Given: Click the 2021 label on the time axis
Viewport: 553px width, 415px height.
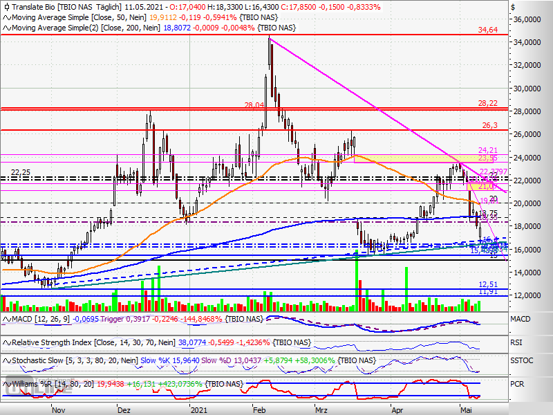Looking at the screenshot, I should 199,410.
